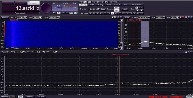
Task: Open audio AVG 0.6 s dropdown
Action: click(177, 17)
